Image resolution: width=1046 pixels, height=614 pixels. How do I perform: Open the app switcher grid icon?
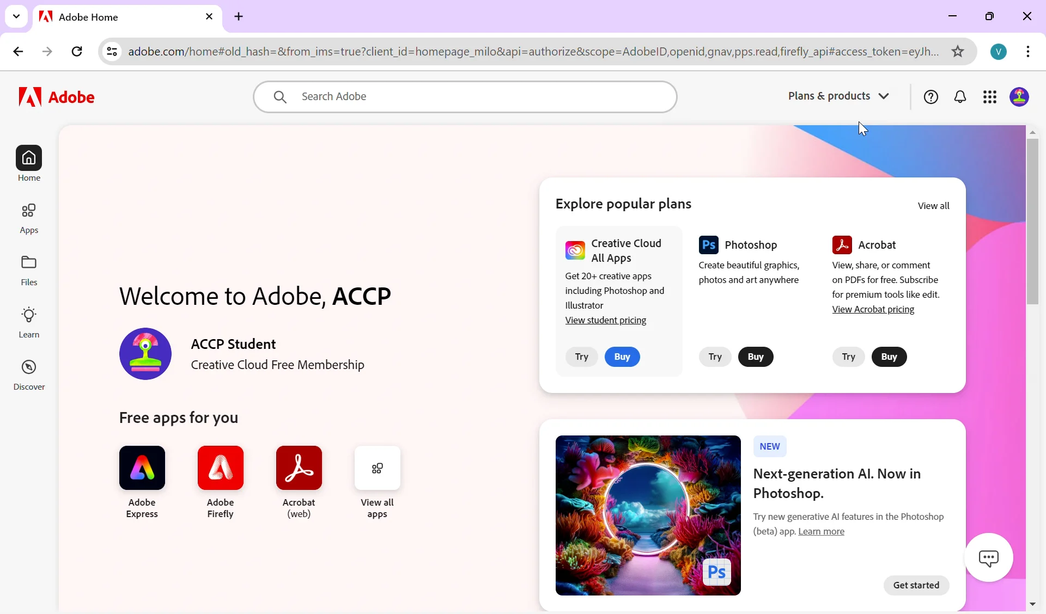(x=990, y=97)
